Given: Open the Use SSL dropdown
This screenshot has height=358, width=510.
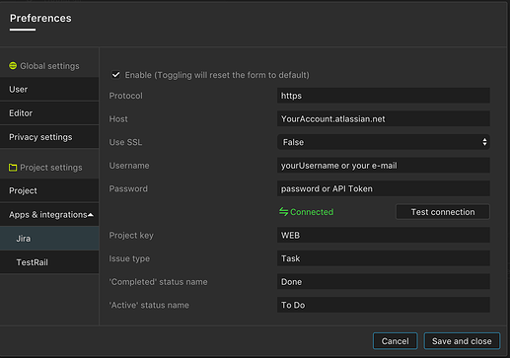Looking at the screenshot, I should pyautogui.click(x=384, y=142).
